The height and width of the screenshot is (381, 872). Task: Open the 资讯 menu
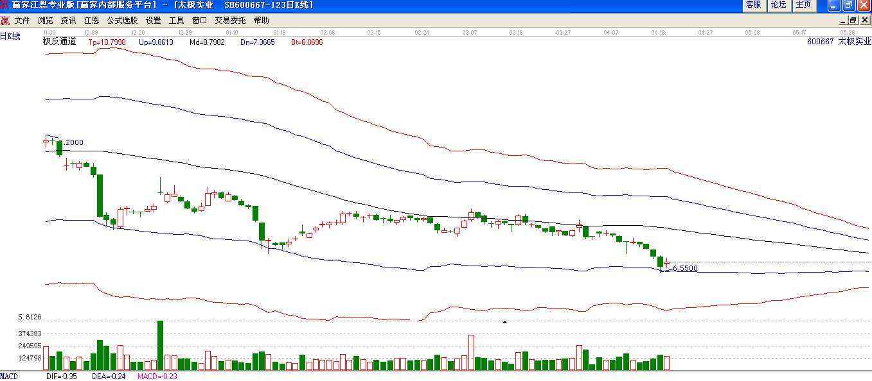(x=69, y=21)
